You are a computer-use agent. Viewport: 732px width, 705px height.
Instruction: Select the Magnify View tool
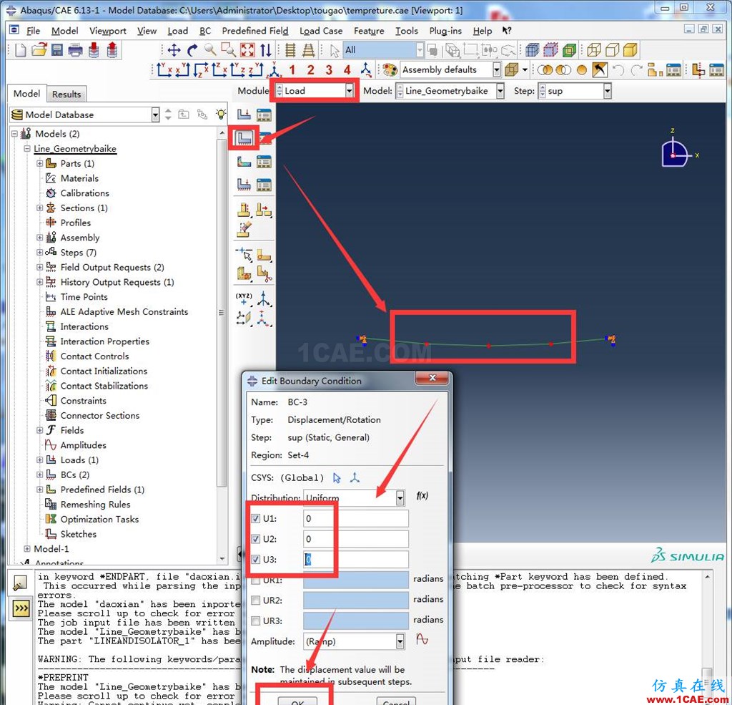click(x=211, y=49)
